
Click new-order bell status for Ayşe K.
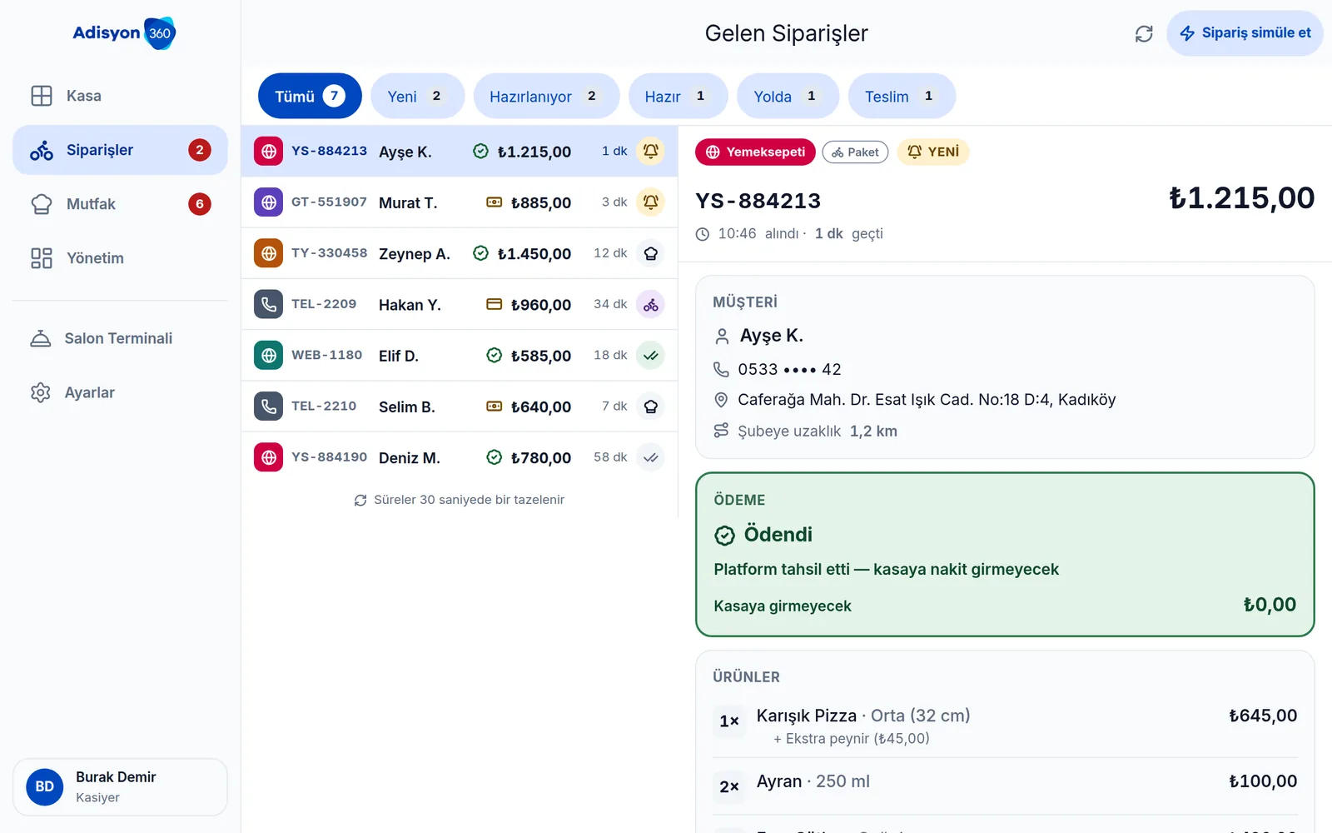(x=650, y=152)
